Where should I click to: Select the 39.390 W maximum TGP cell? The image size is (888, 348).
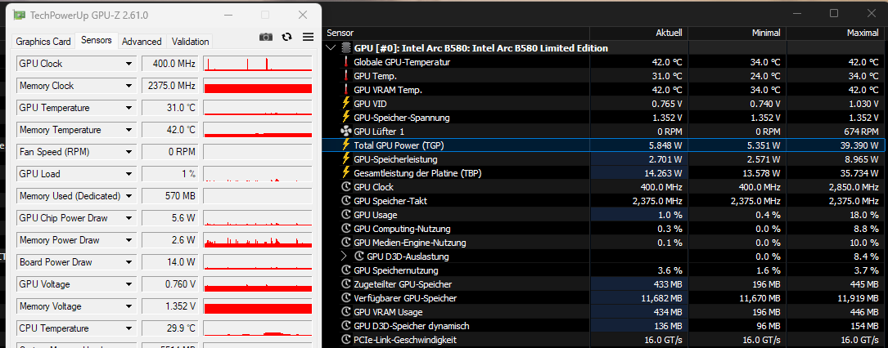pos(837,145)
